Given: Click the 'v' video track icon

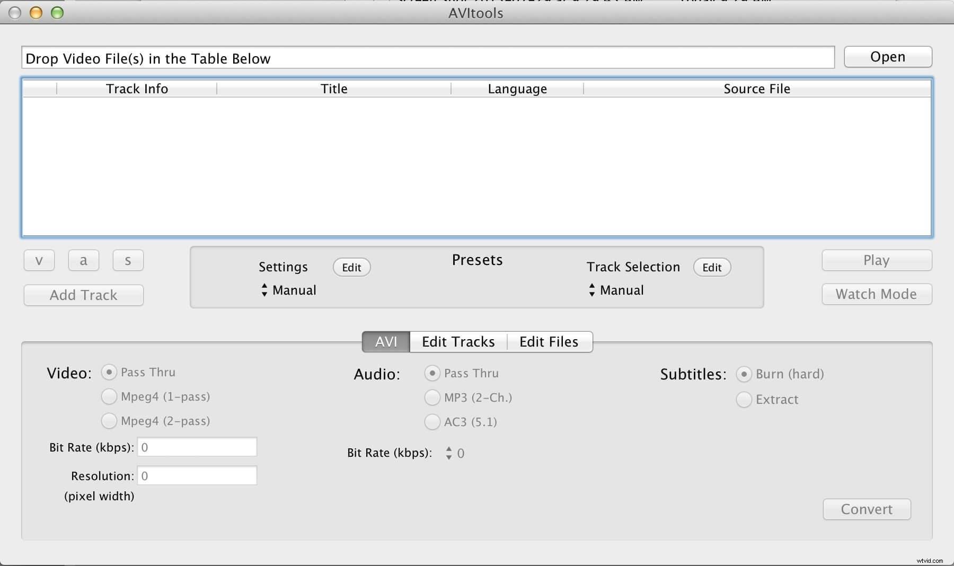Looking at the screenshot, I should (38, 260).
